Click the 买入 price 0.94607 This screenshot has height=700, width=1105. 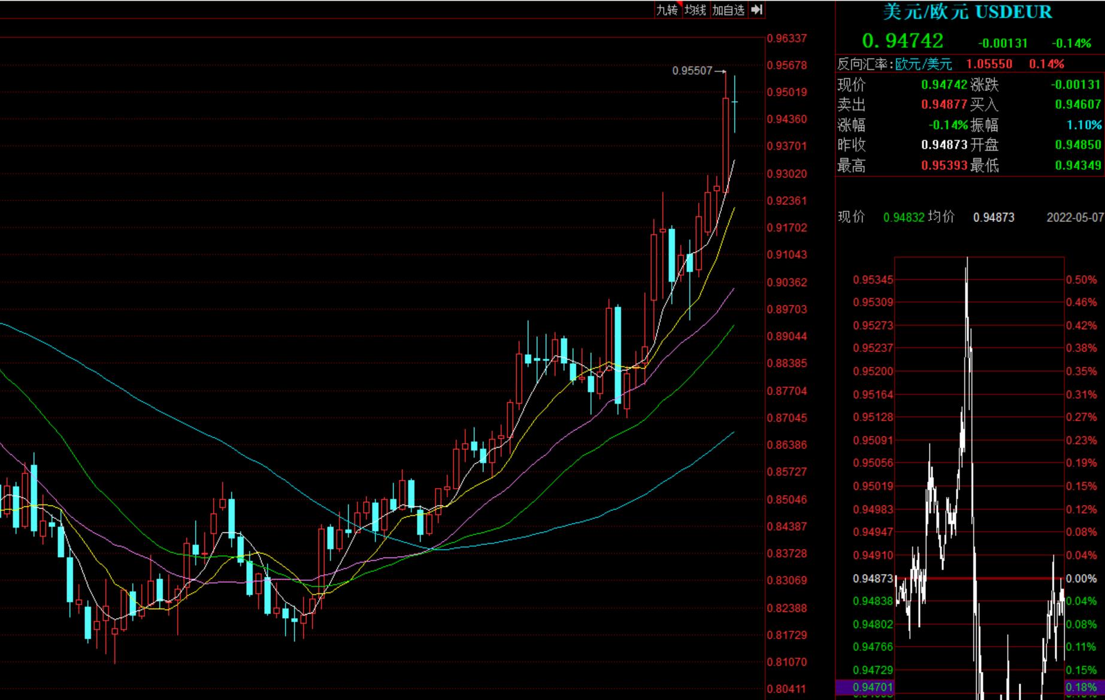(x=1078, y=104)
